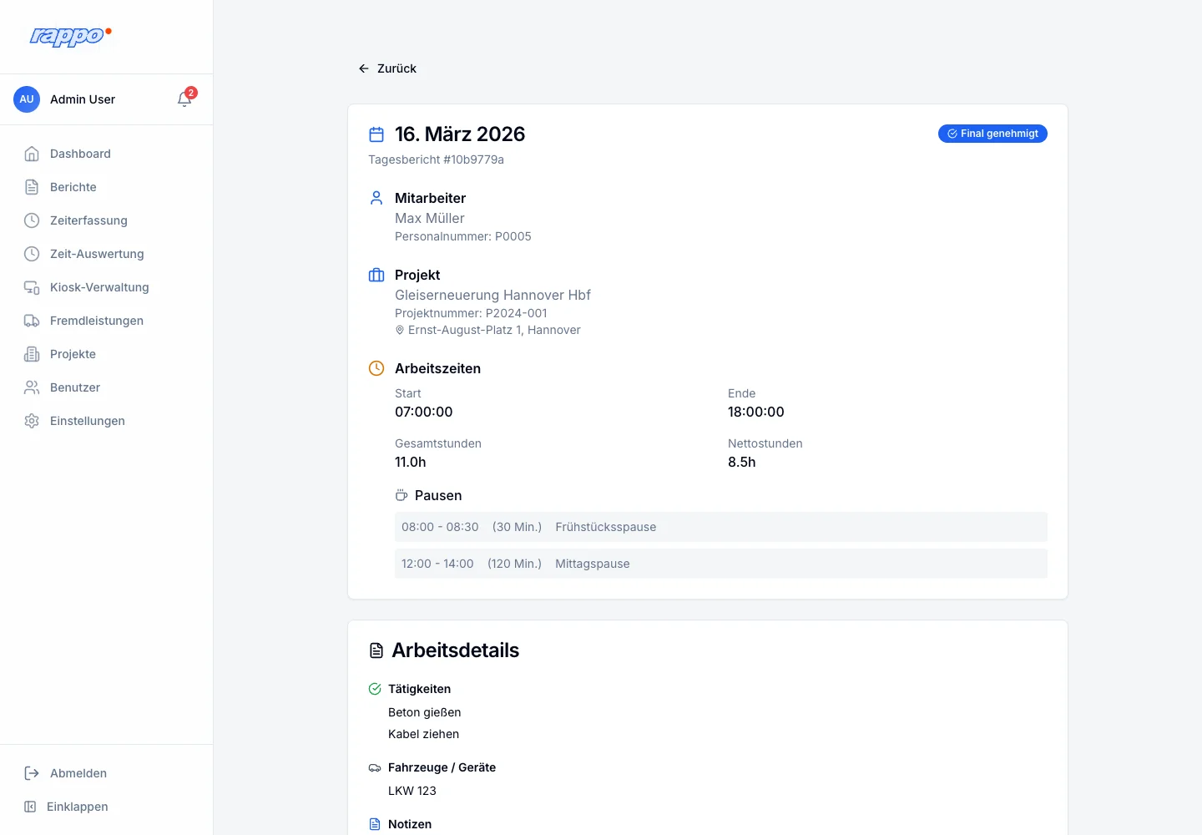1202x835 pixels.
Task: Go back with the Zurück link
Action: click(x=387, y=68)
